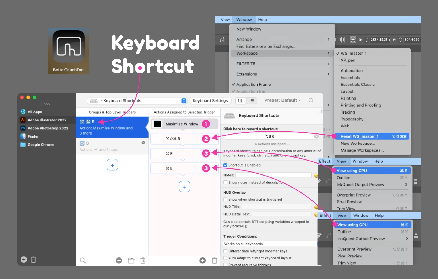Viewport: 438px width, 279px height.
Task: Toggle Application Frame in the Window menu
Action: coord(282,84)
